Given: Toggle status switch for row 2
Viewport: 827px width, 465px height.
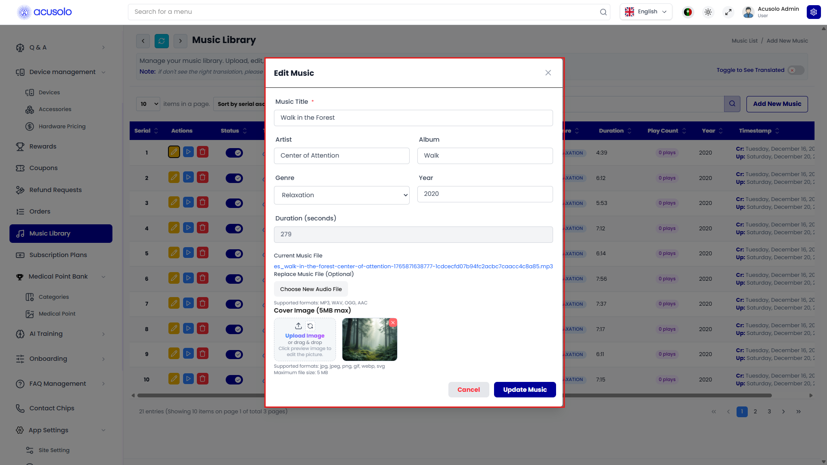Looking at the screenshot, I should 234,178.
